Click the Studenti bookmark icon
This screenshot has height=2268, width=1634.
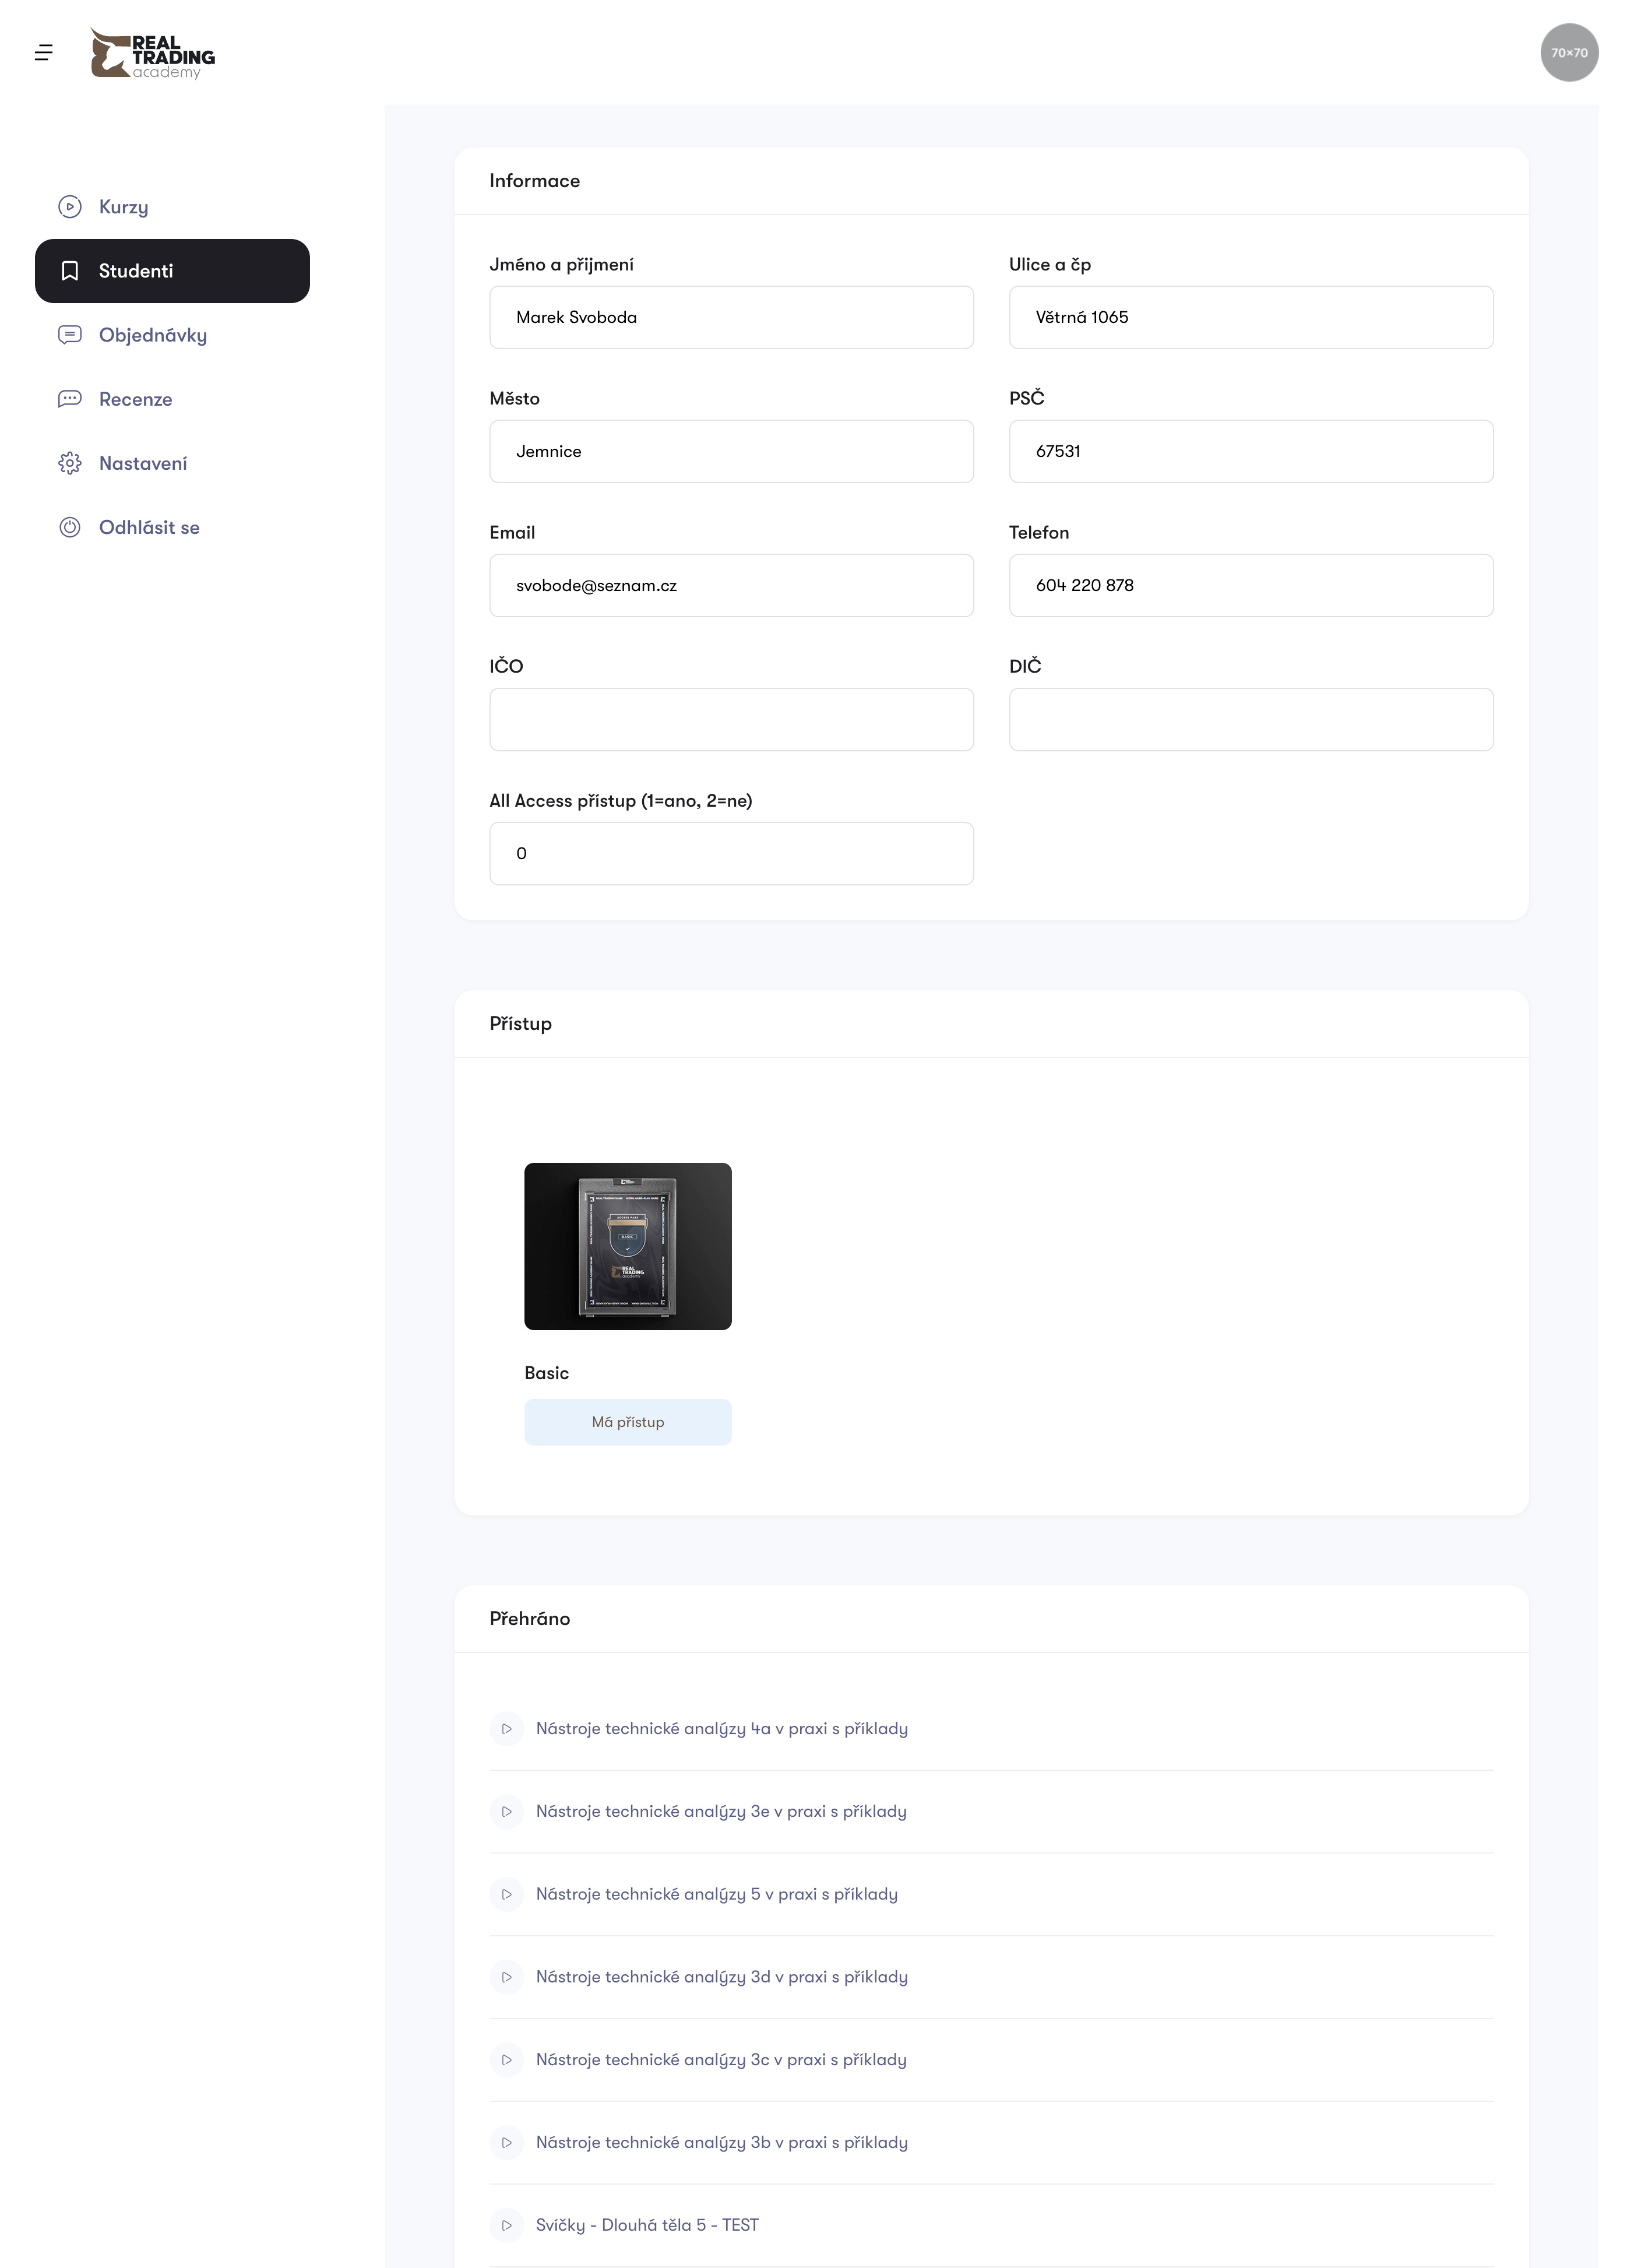(x=70, y=271)
